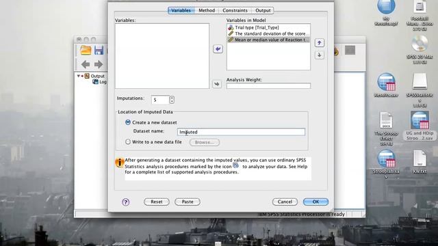Click the Imputations number field
Image resolution: width=438 pixels, height=246 pixels.
160,100
